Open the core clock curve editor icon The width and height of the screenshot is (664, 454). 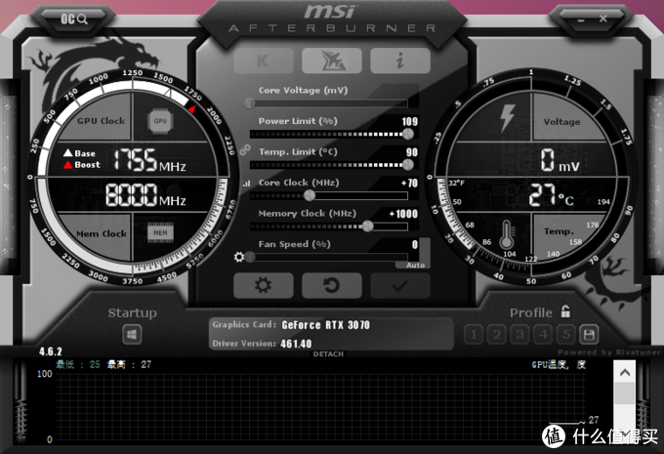246,184
